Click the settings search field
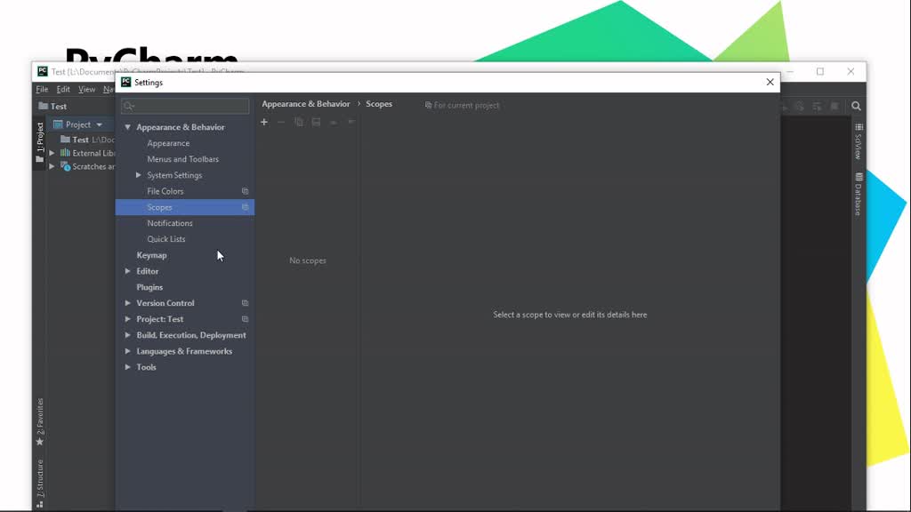This screenshot has width=911, height=512. coord(185,106)
